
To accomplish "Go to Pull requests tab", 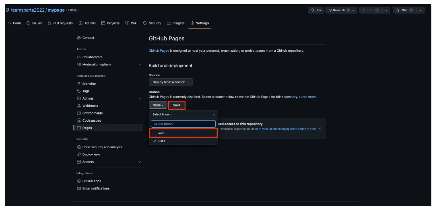I will (60, 23).
